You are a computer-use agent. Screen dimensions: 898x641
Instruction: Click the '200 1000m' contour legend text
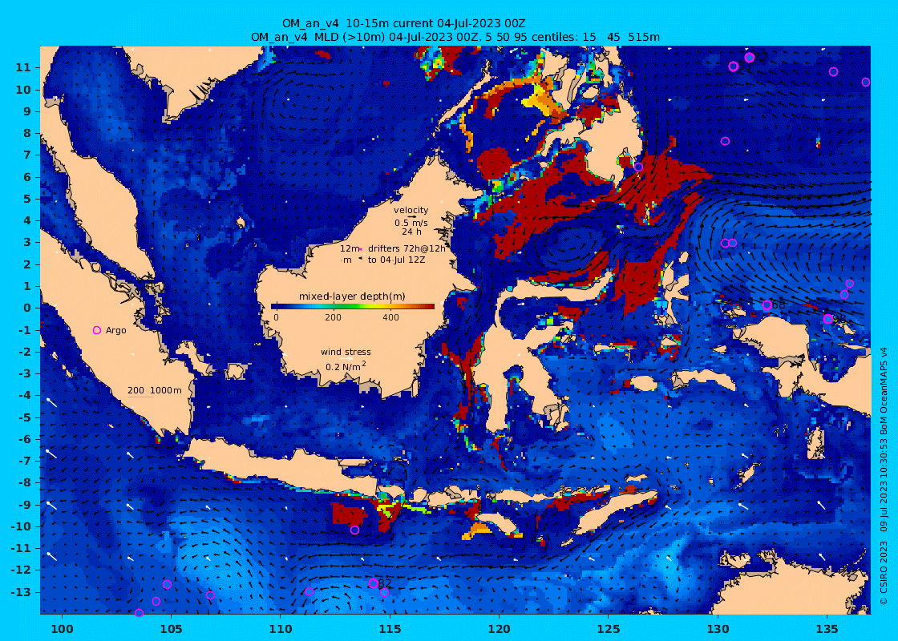point(155,390)
